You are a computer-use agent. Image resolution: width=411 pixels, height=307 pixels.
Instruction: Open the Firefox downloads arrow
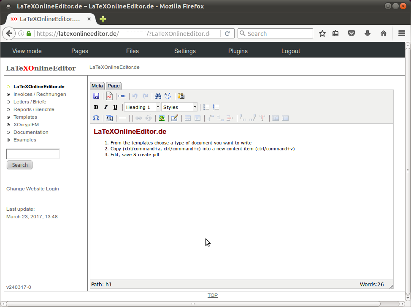point(368,34)
